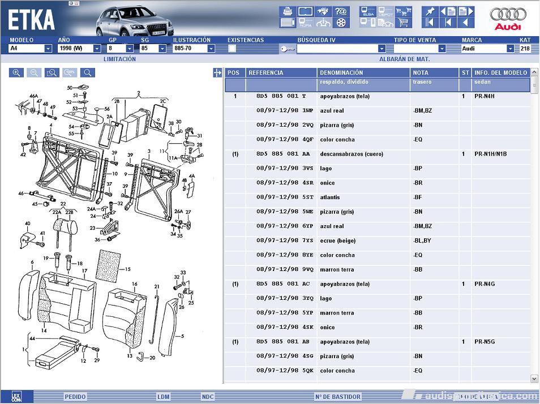Screen dimensions: 540x404
Task: Click the car lift with arrow icon
Action: point(323,23)
